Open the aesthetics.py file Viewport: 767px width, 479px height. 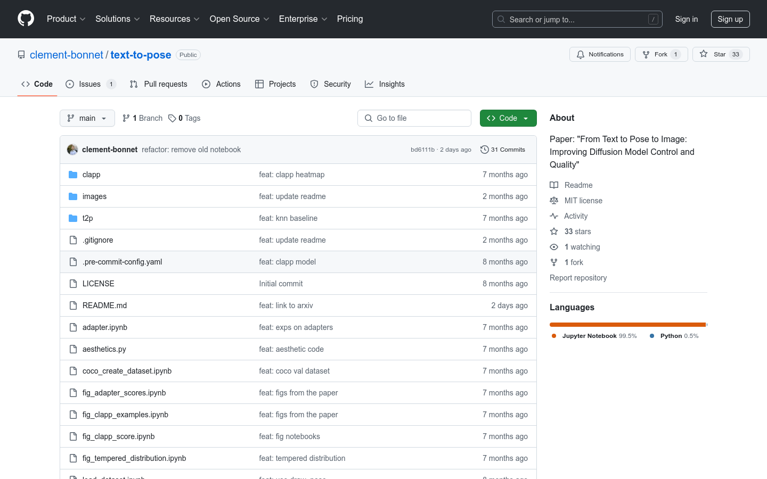pos(104,349)
